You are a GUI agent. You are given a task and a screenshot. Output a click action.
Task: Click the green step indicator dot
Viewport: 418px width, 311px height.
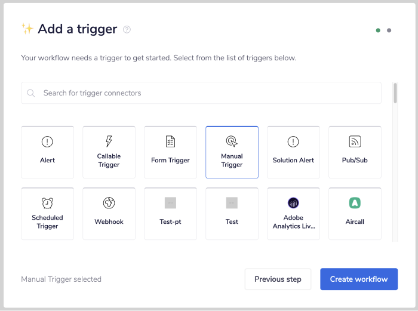(378, 30)
